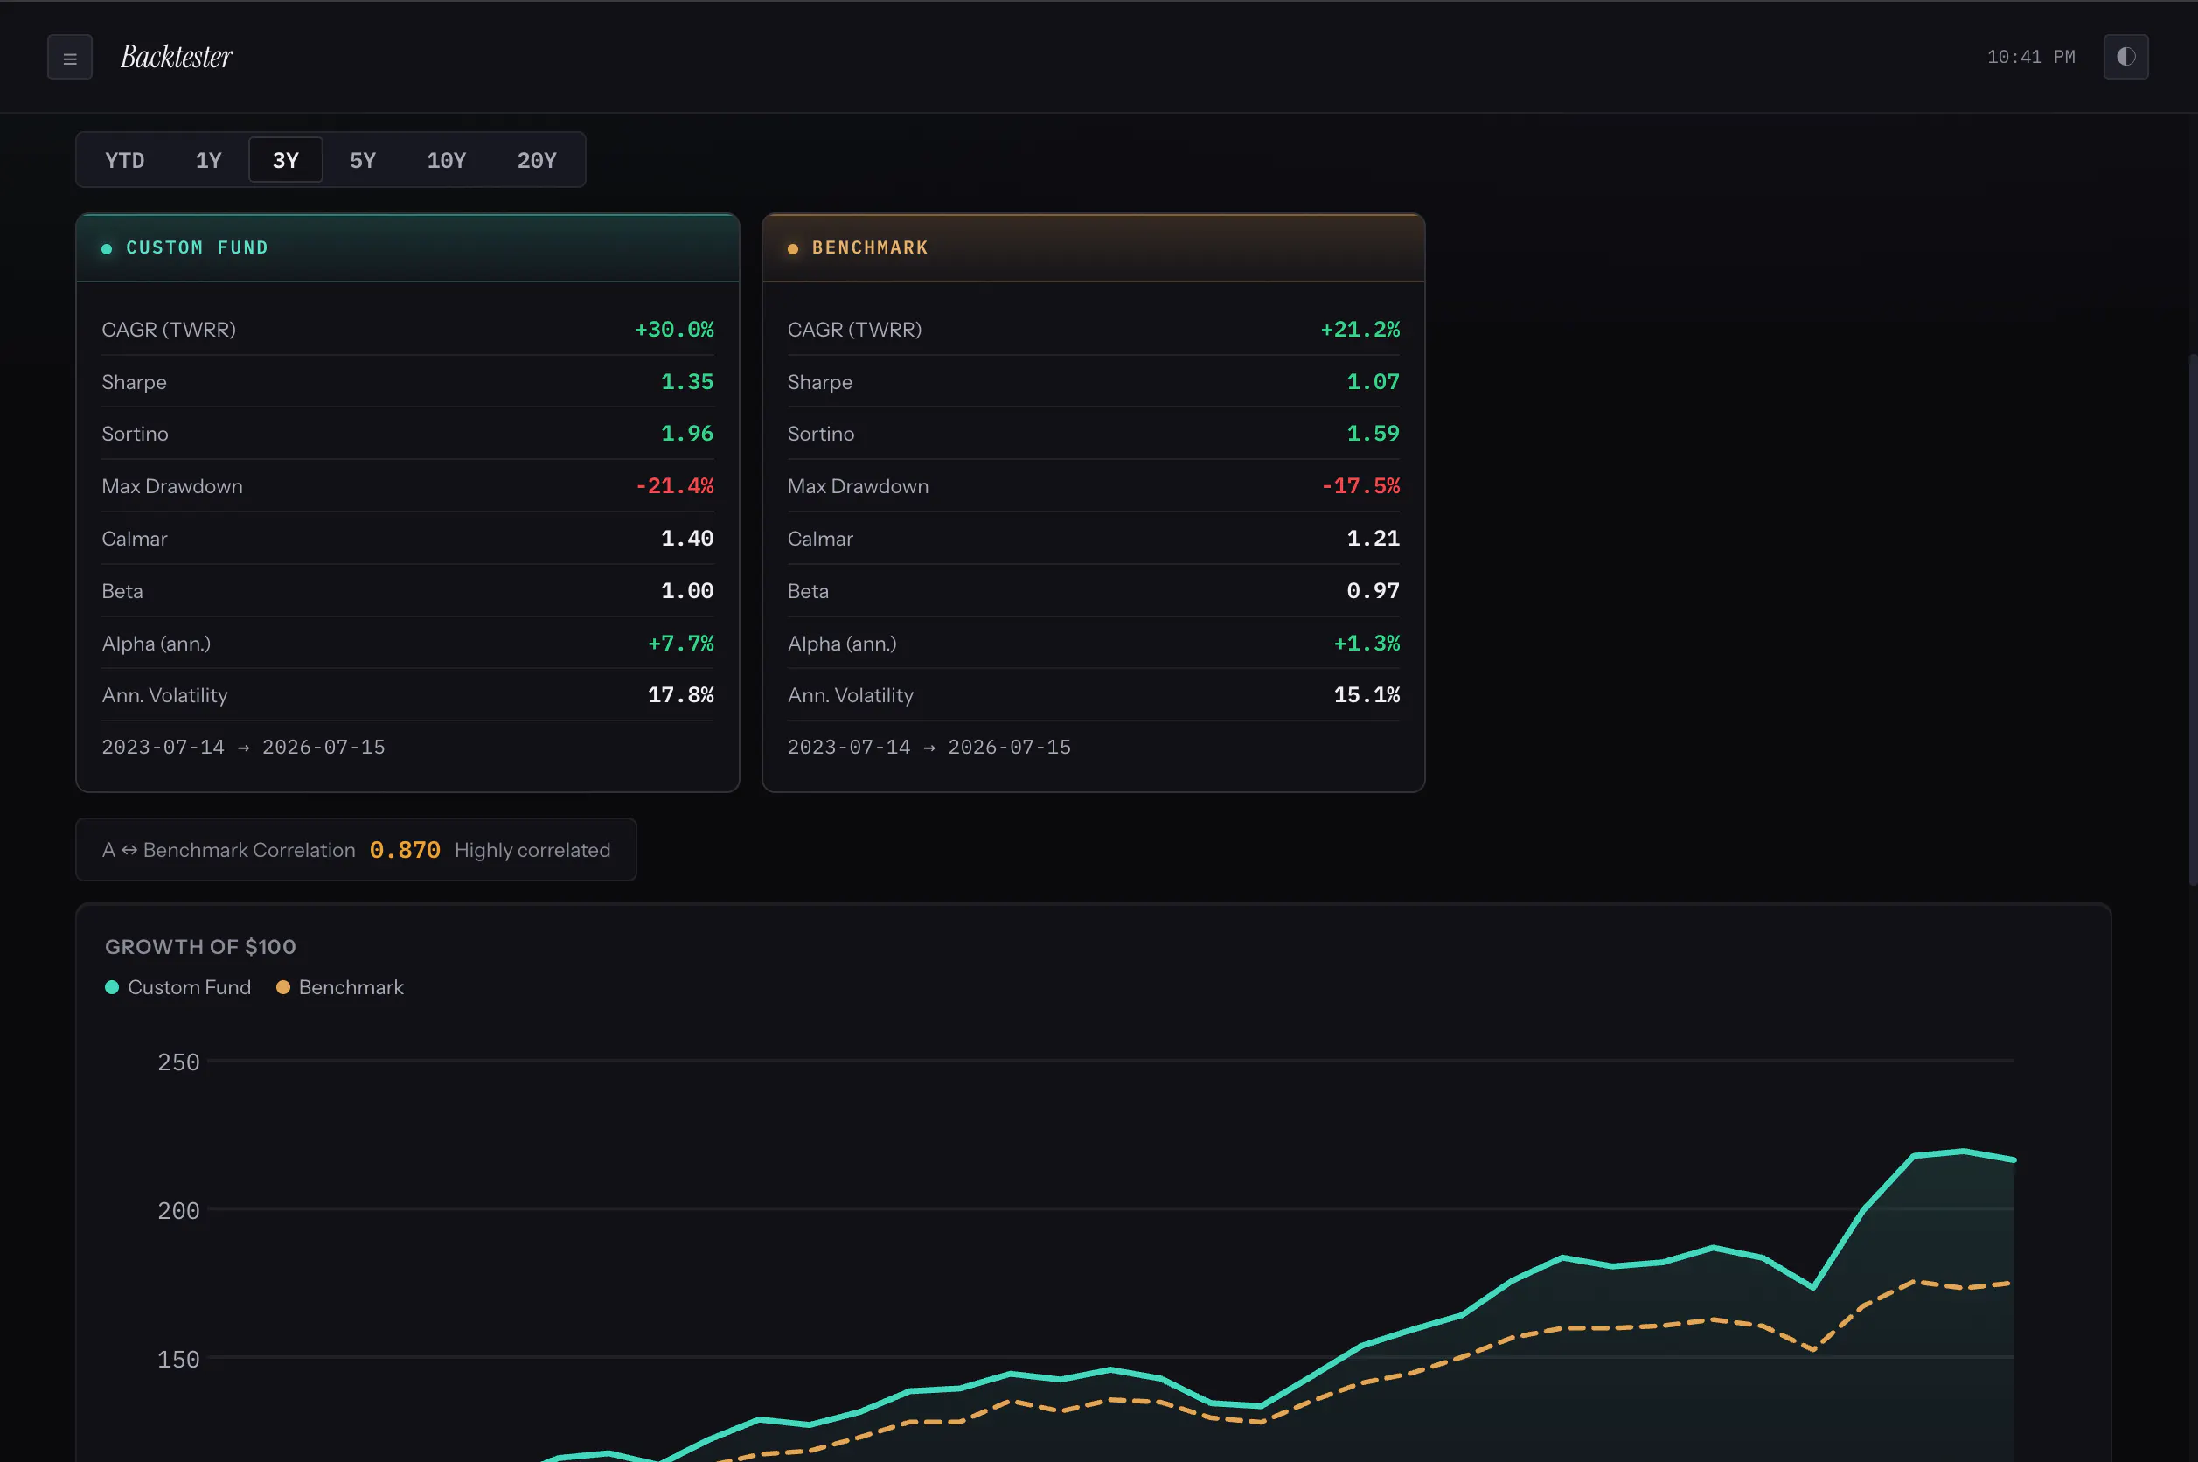This screenshot has height=1462, width=2198.
Task: Click Custom Fund Calmar value 1.40
Action: click(x=687, y=539)
